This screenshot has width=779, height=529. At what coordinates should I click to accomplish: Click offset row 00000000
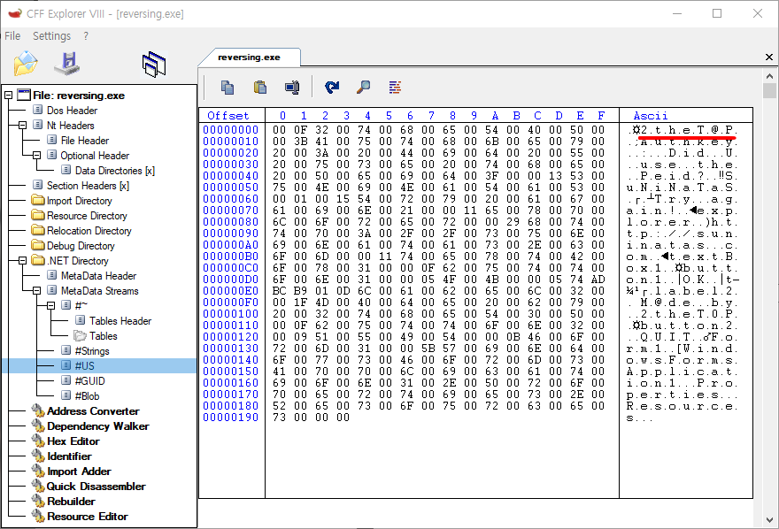pos(231,129)
